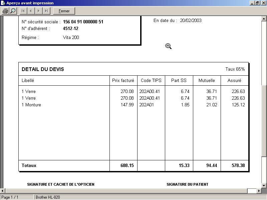Restore down the preview window
This screenshot has width=267, height=200.
click(x=257, y=3)
